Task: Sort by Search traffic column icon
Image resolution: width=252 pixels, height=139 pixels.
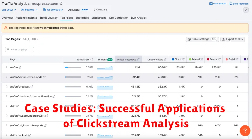Action: click(219, 59)
